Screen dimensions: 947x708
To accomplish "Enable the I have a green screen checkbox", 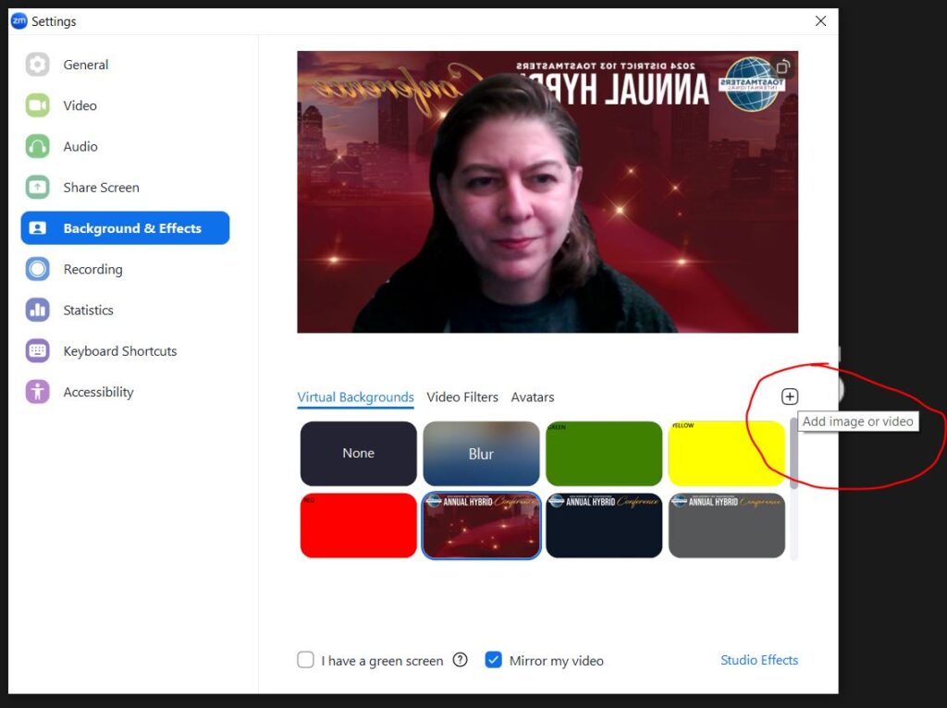I will 305,660.
